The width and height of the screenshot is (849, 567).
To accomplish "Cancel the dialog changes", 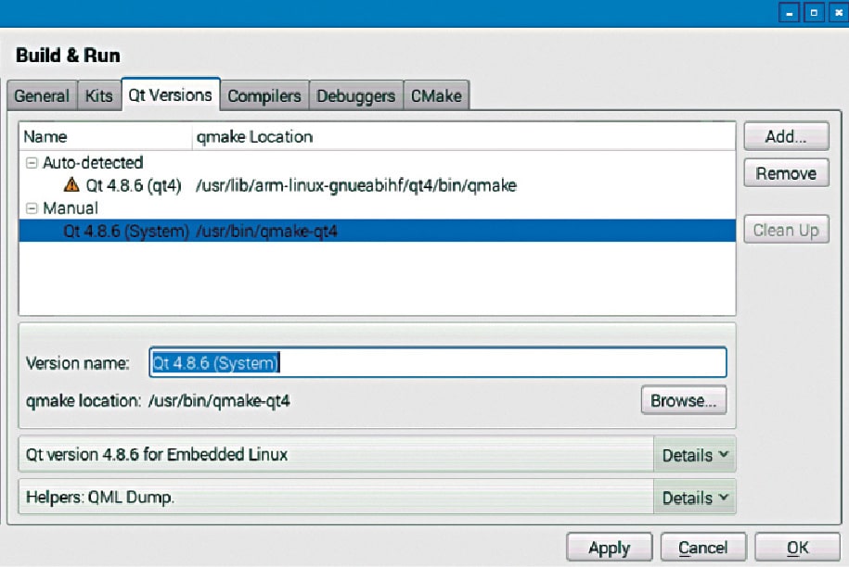I will [x=702, y=548].
